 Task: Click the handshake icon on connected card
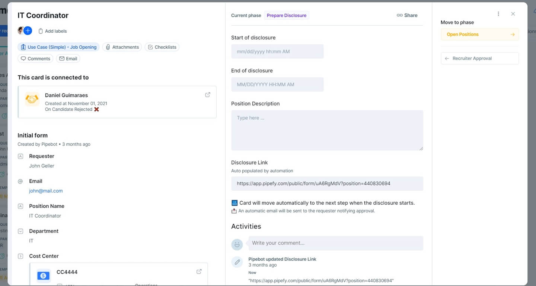(x=32, y=99)
